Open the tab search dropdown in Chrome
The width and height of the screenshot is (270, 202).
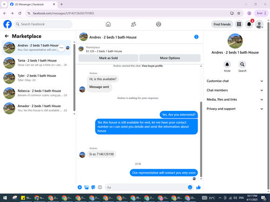click(4, 4)
